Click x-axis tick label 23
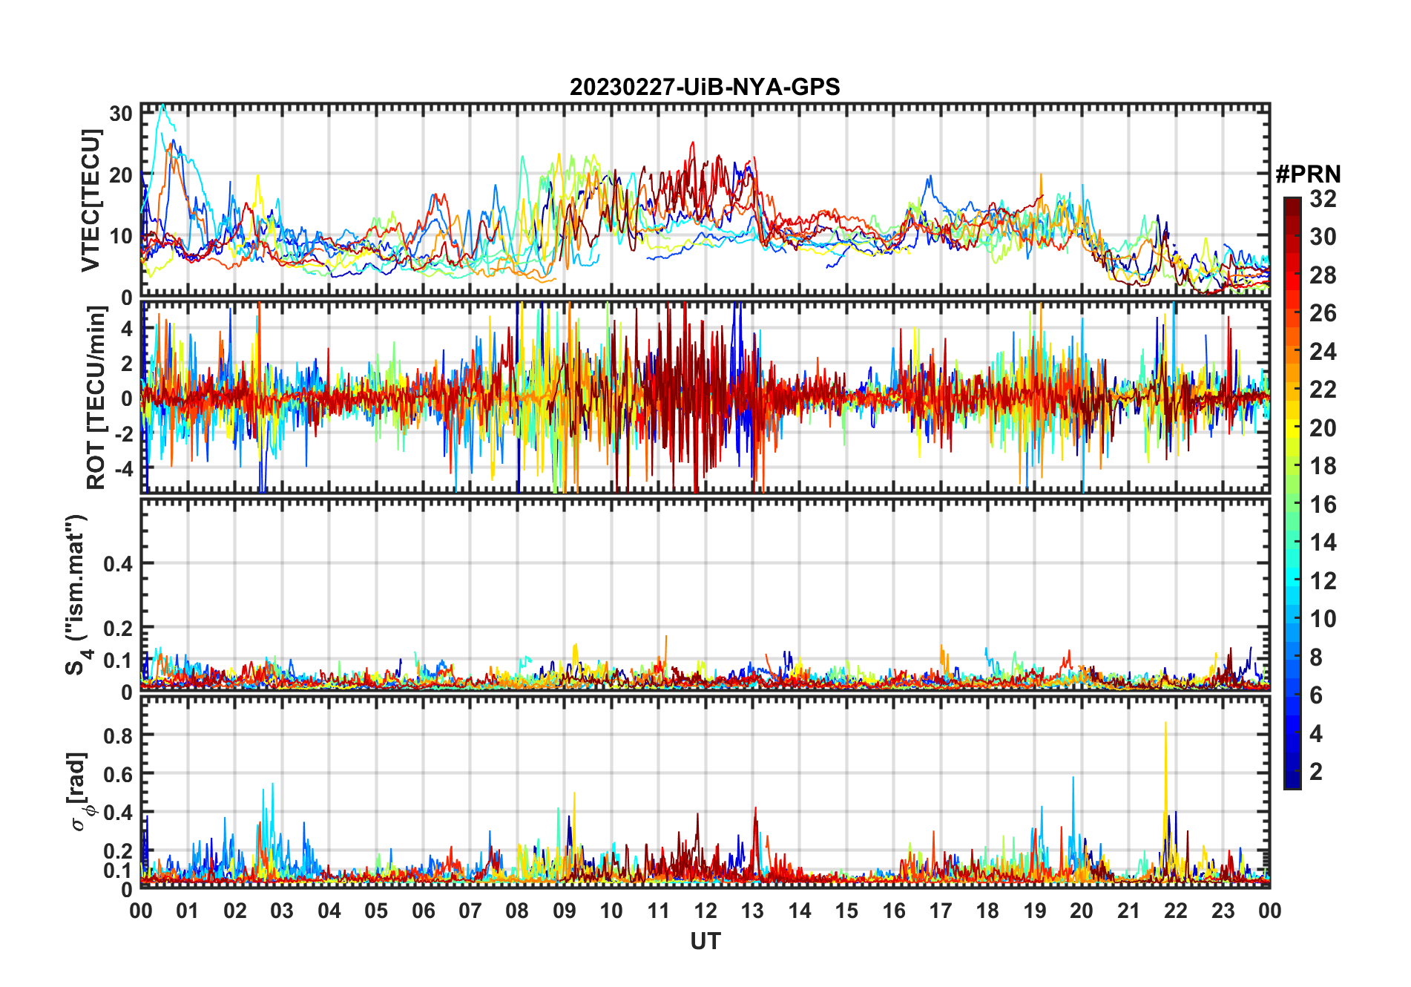The image size is (1411, 987). tap(1223, 911)
